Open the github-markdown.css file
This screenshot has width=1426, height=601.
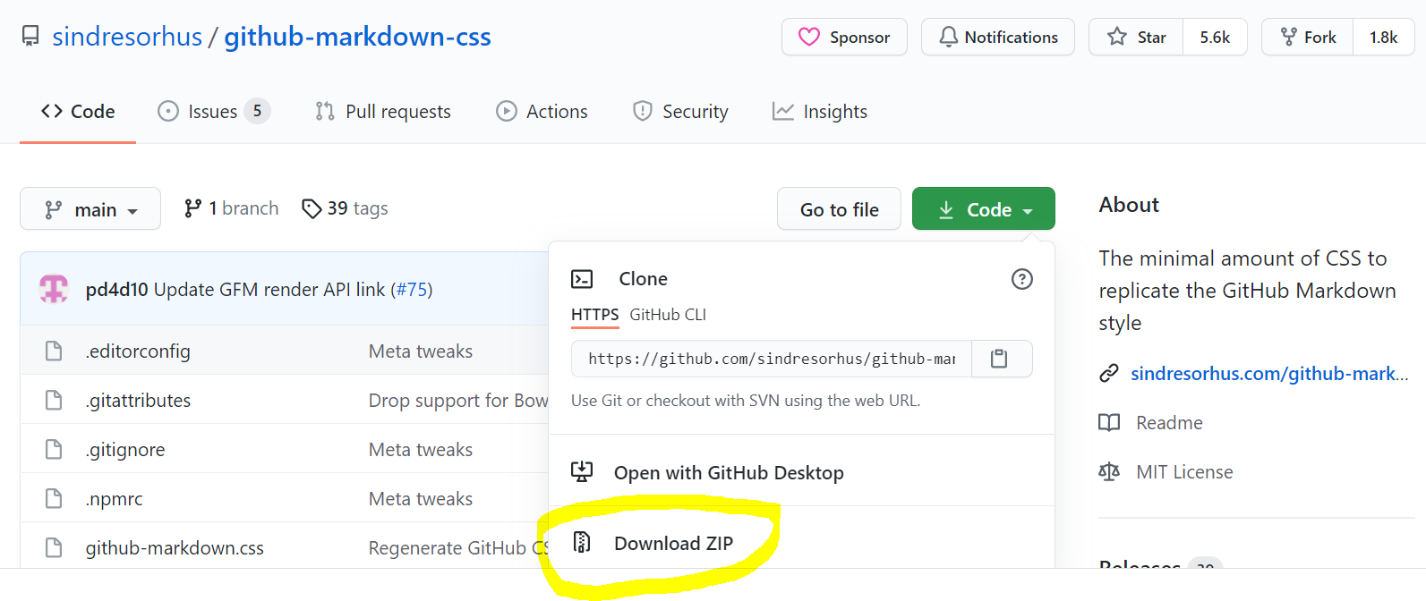coord(175,548)
